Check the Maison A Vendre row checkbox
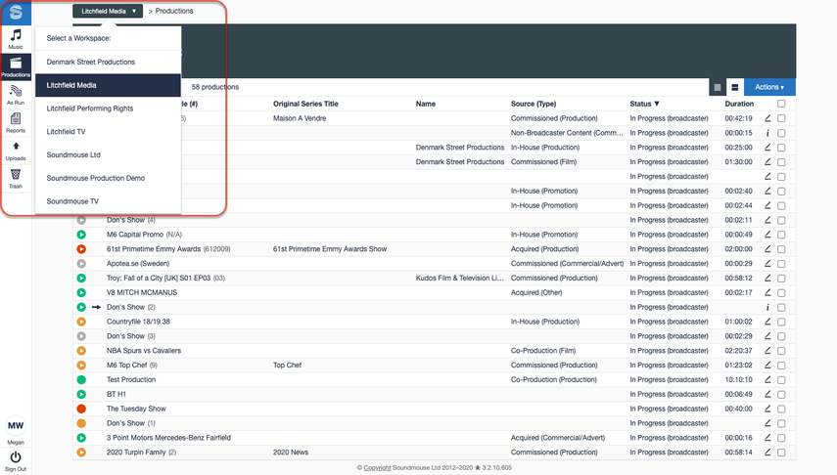 click(x=781, y=118)
